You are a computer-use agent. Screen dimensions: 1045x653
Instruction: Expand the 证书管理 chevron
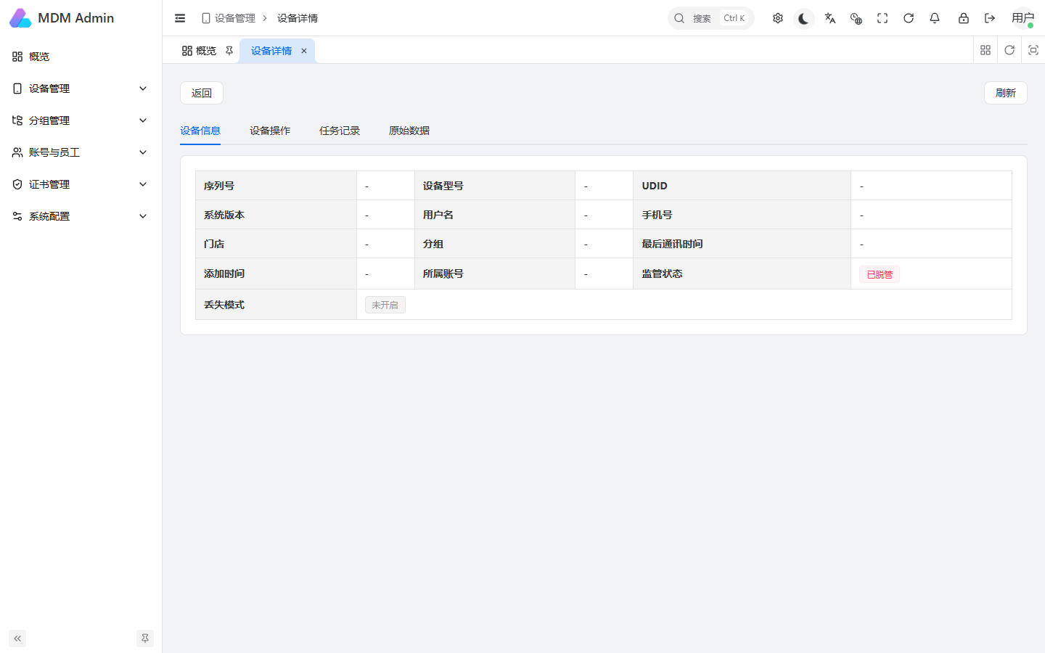point(143,184)
